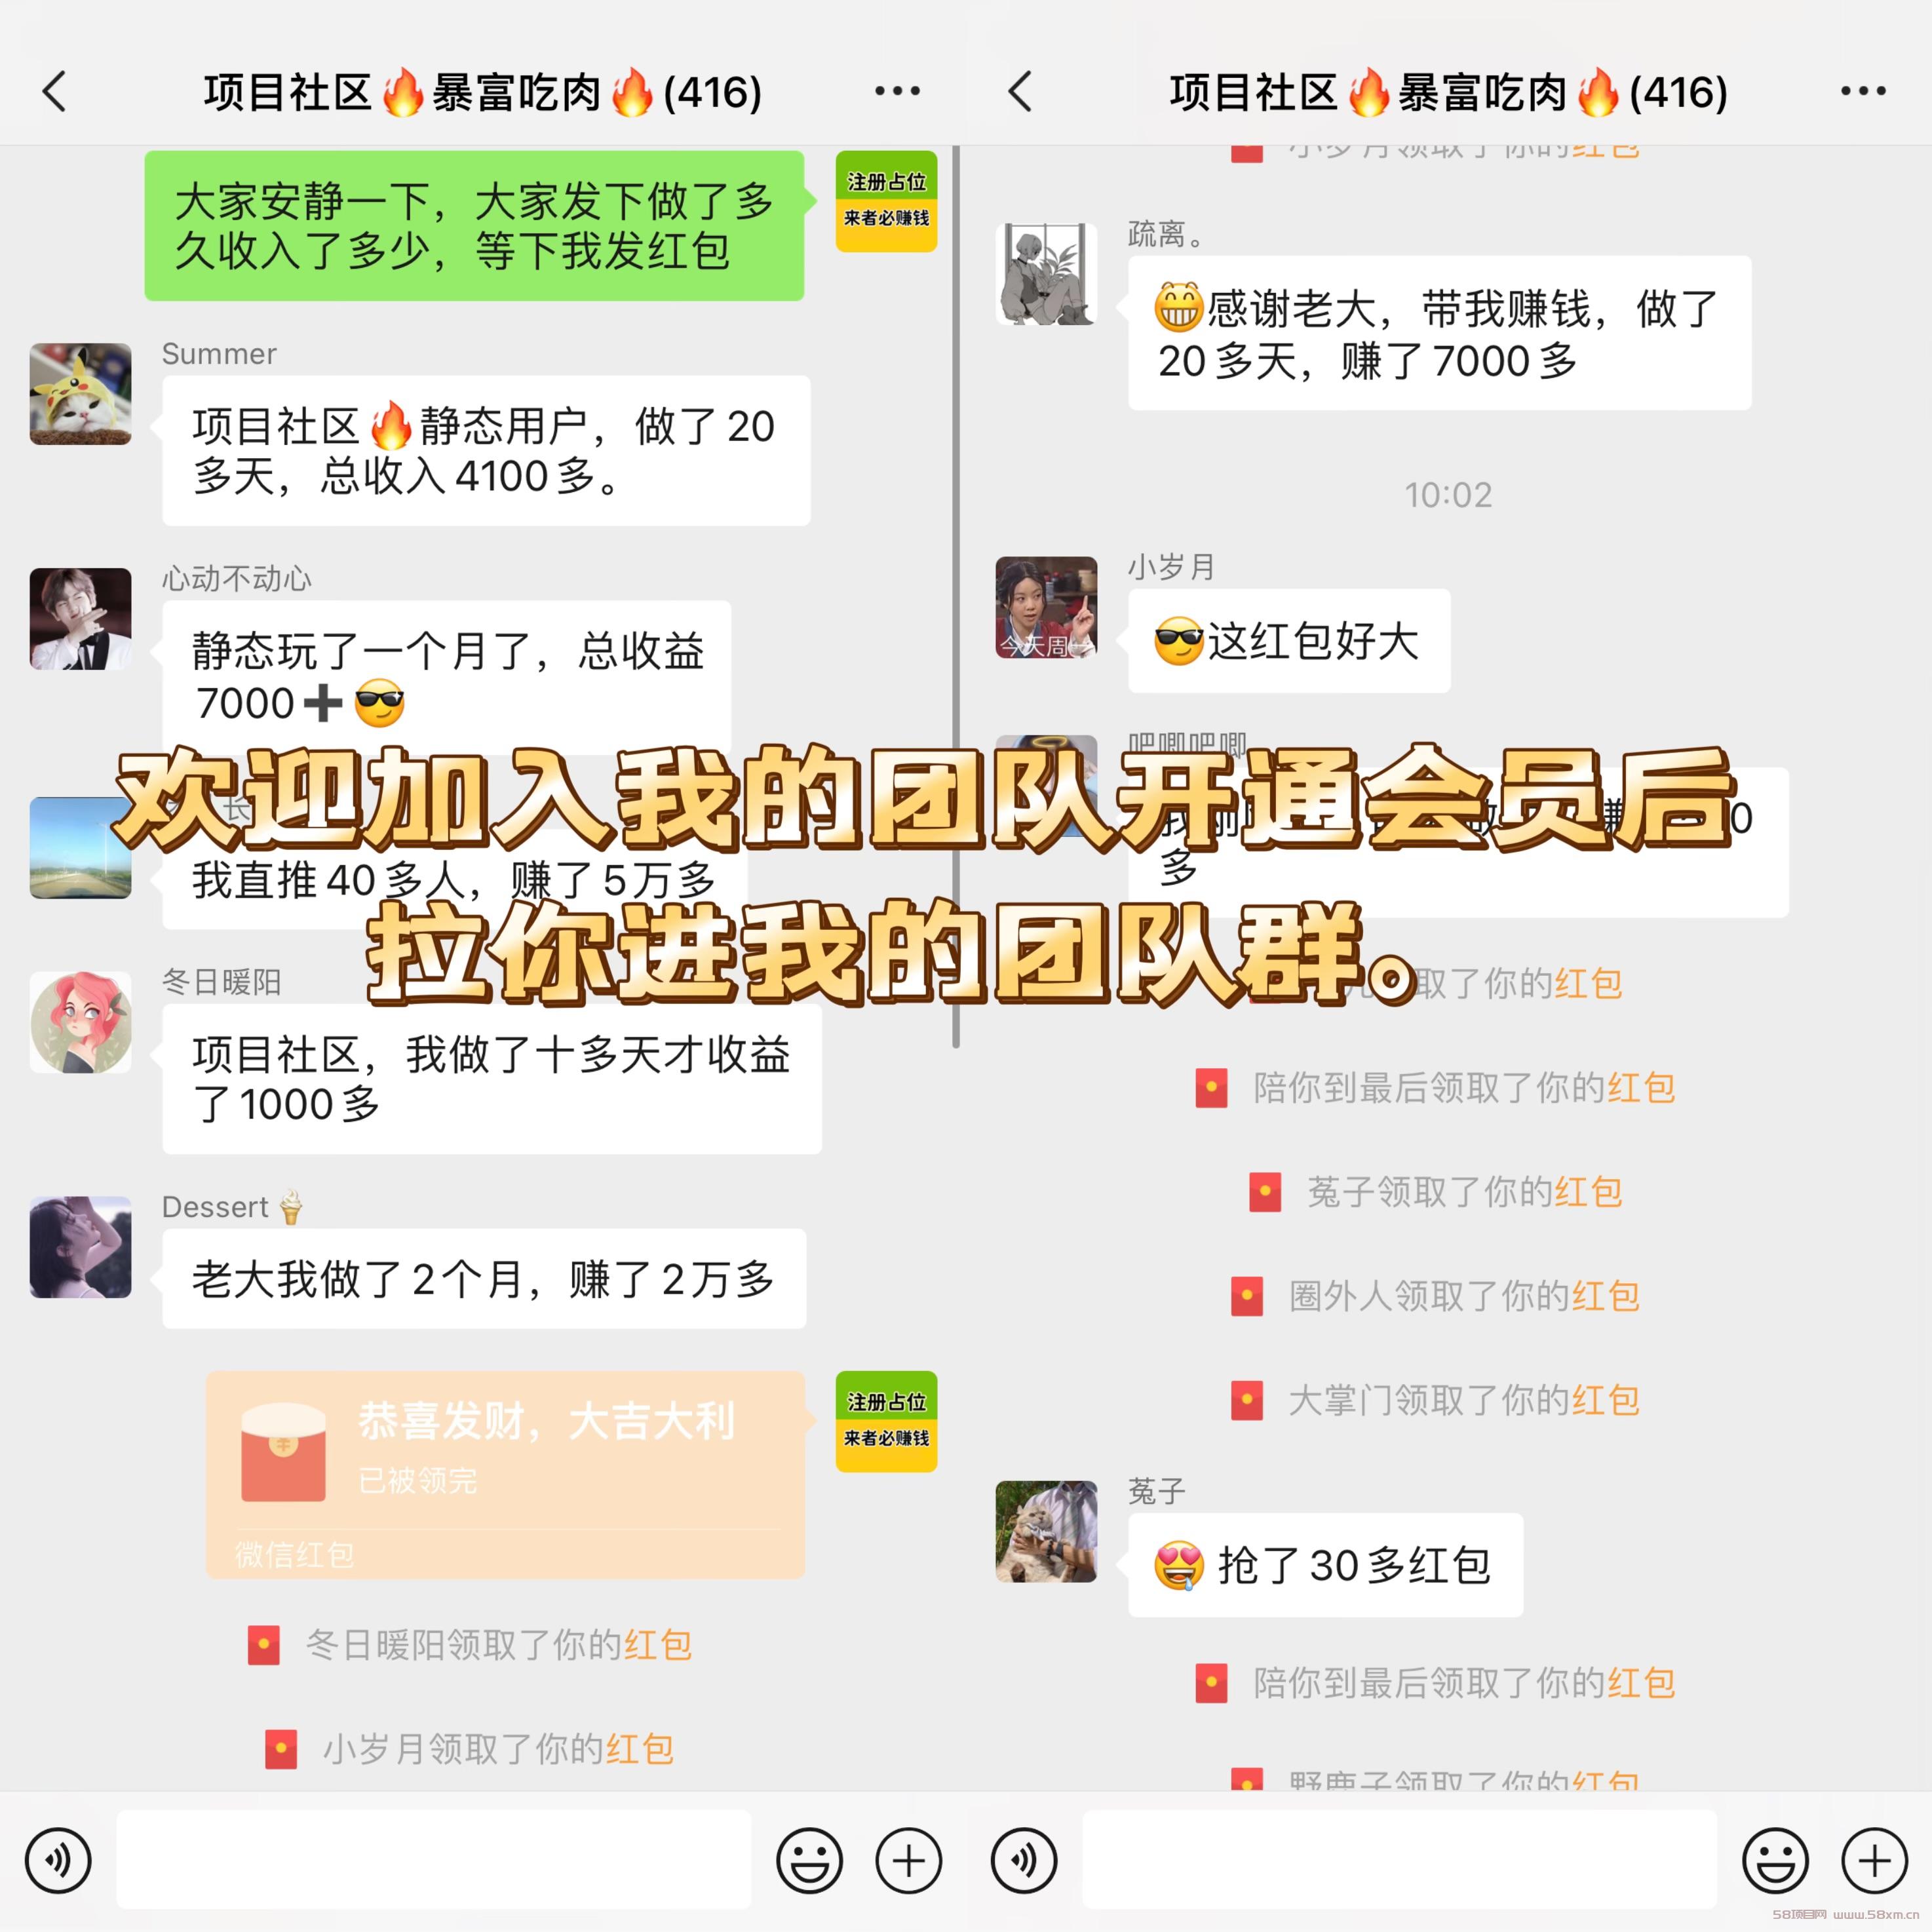Tap the voice input icon in left chat
This screenshot has height=1932, width=1932.
pyautogui.click(x=58, y=1860)
